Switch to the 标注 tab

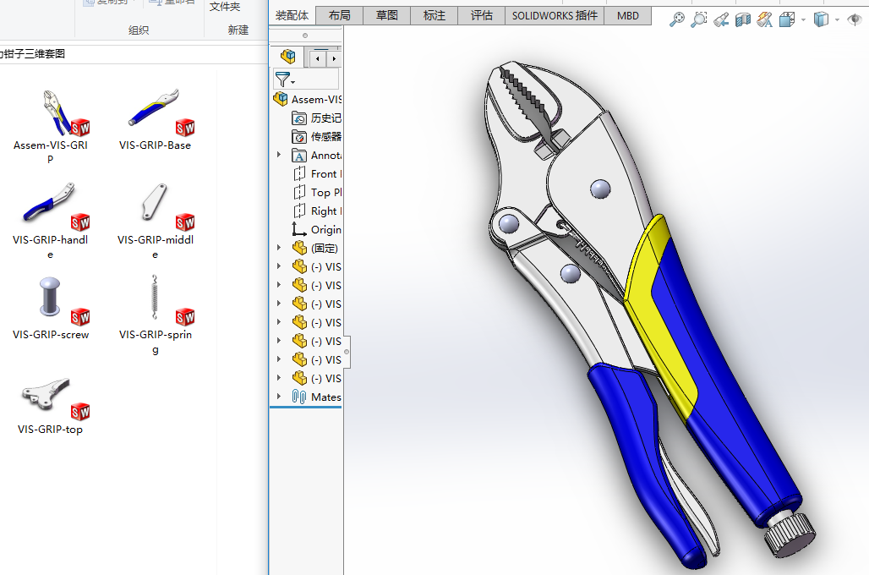pyautogui.click(x=434, y=15)
